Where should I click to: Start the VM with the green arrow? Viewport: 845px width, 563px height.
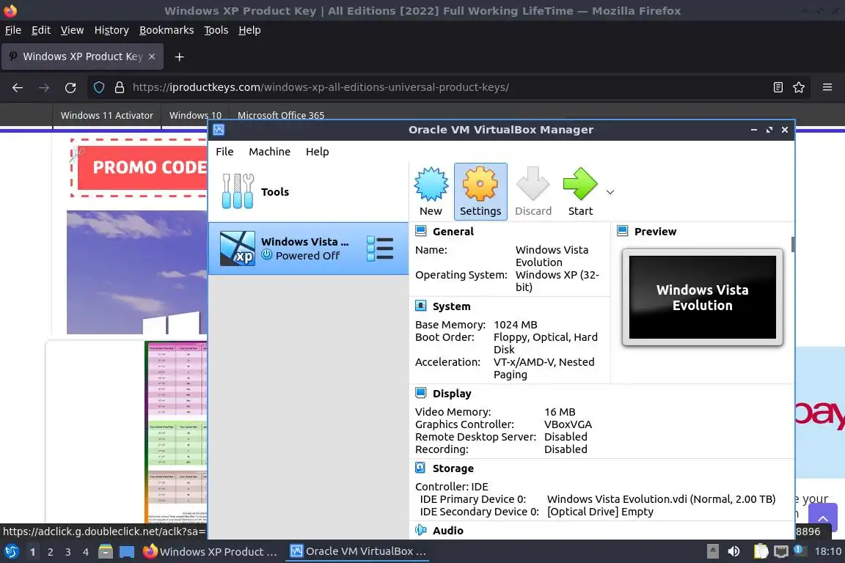point(580,192)
